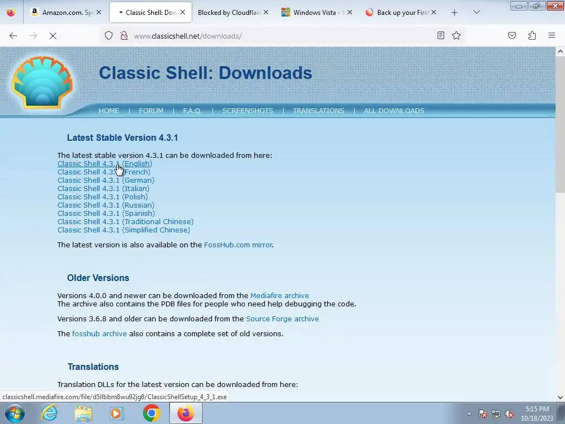Stop the page from loading
565x424 pixels.
click(x=53, y=36)
